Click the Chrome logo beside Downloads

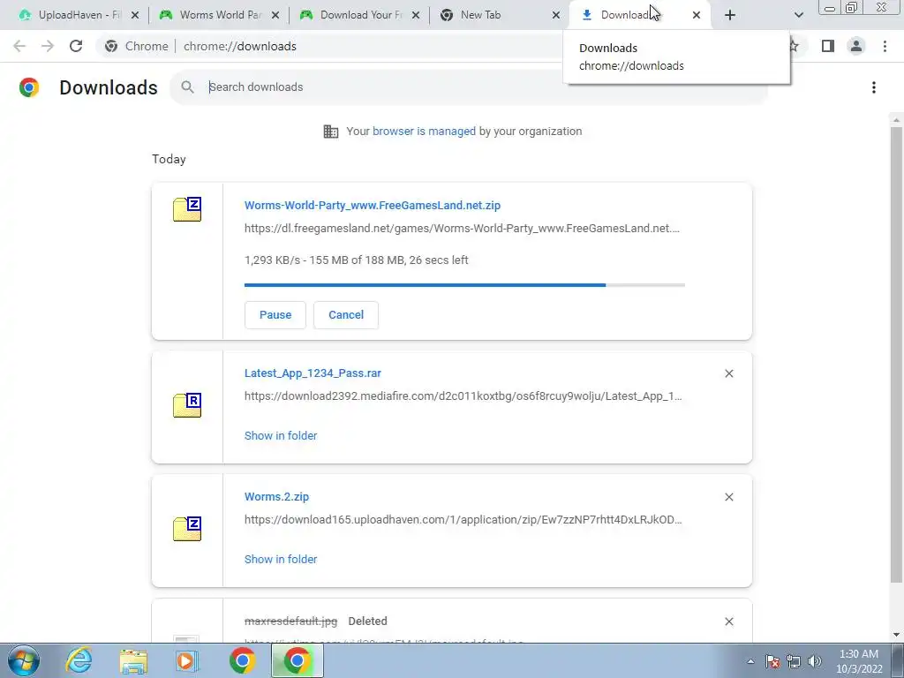pyautogui.click(x=29, y=87)
